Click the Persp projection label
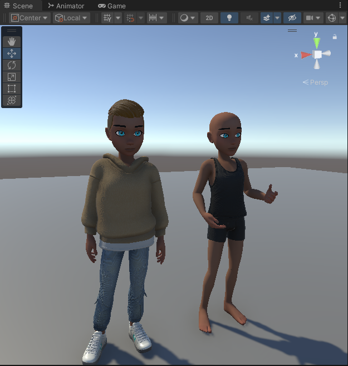 point(316,82)
